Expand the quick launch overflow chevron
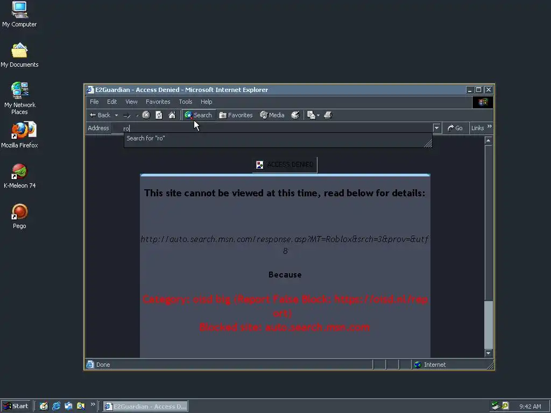 [93, 404]
